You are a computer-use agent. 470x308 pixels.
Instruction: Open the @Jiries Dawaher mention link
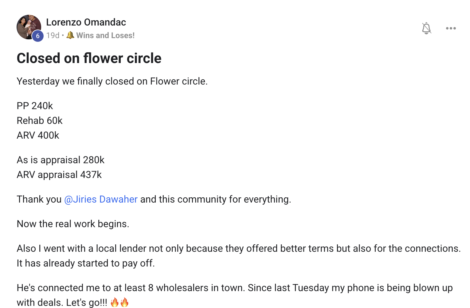click(101, 199)
